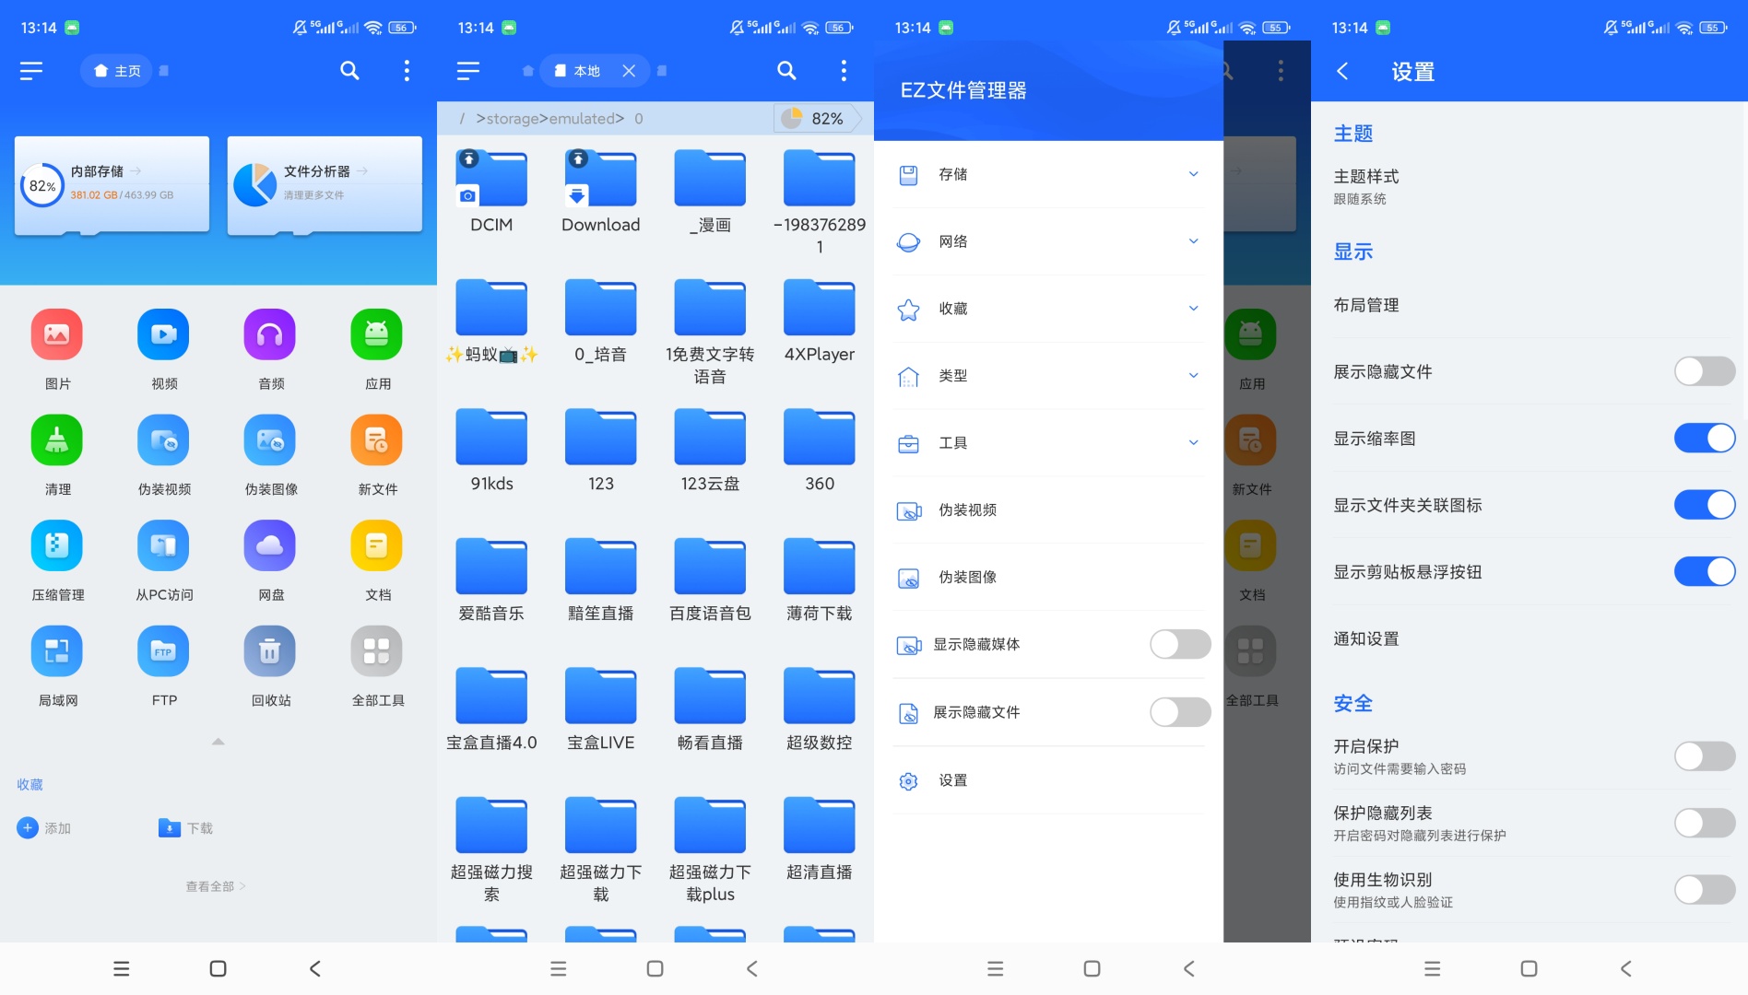Open hamburger menu in local file browser
1748x995 pixels.
click(x=468, y=71)
